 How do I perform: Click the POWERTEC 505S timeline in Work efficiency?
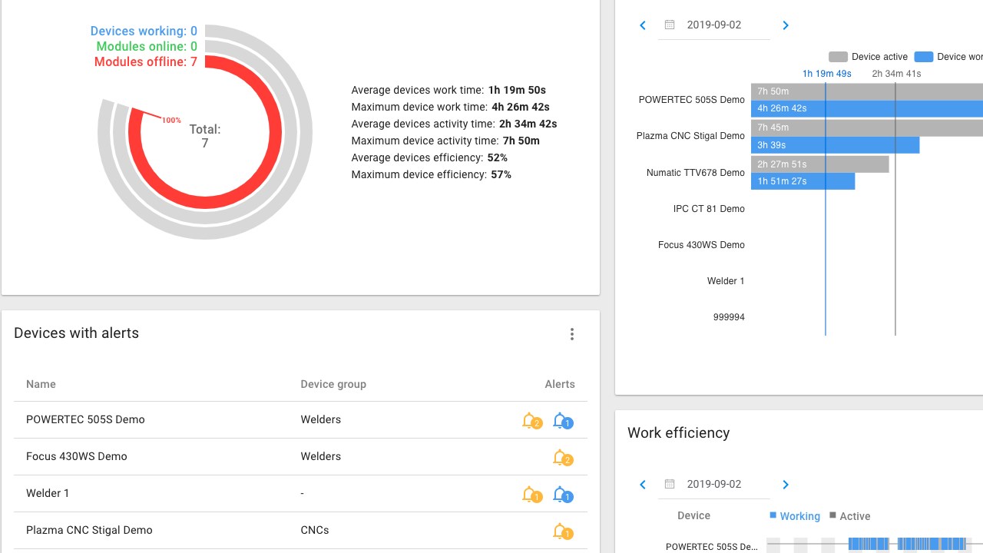[875, 544]
